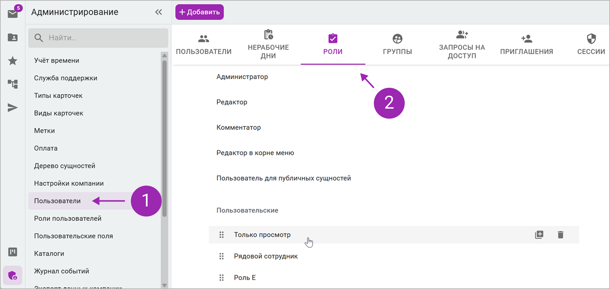Click the administration shield icon
The height and width of the screenshot is (289, 610).
pos(13,276)
